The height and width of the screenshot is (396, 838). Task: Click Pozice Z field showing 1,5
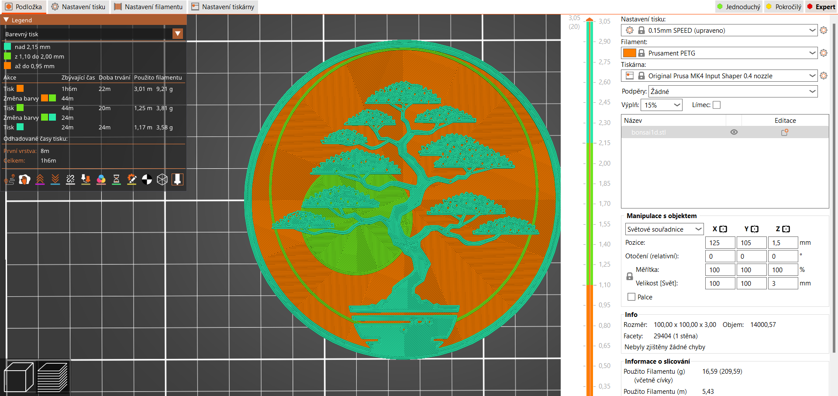pyautogui.click(x=783, y=243)
